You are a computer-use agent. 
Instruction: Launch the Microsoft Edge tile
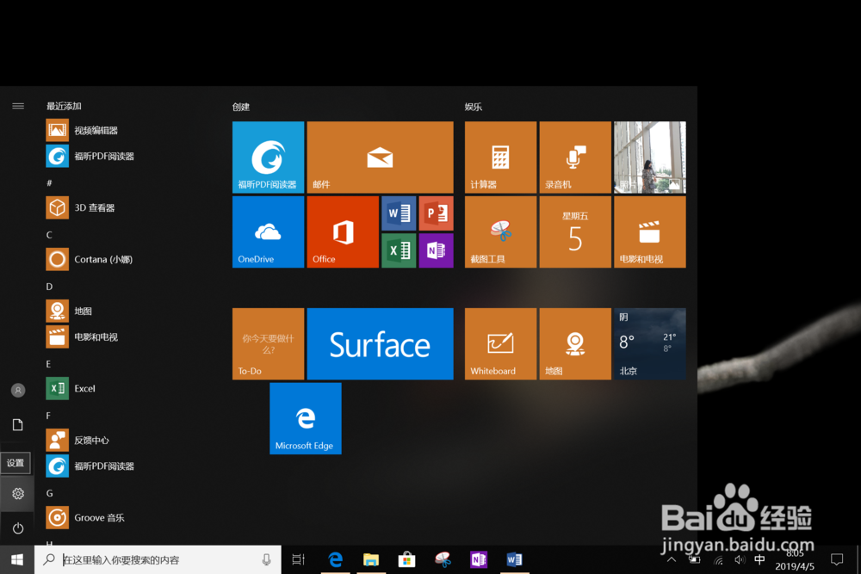click(305, 418)
